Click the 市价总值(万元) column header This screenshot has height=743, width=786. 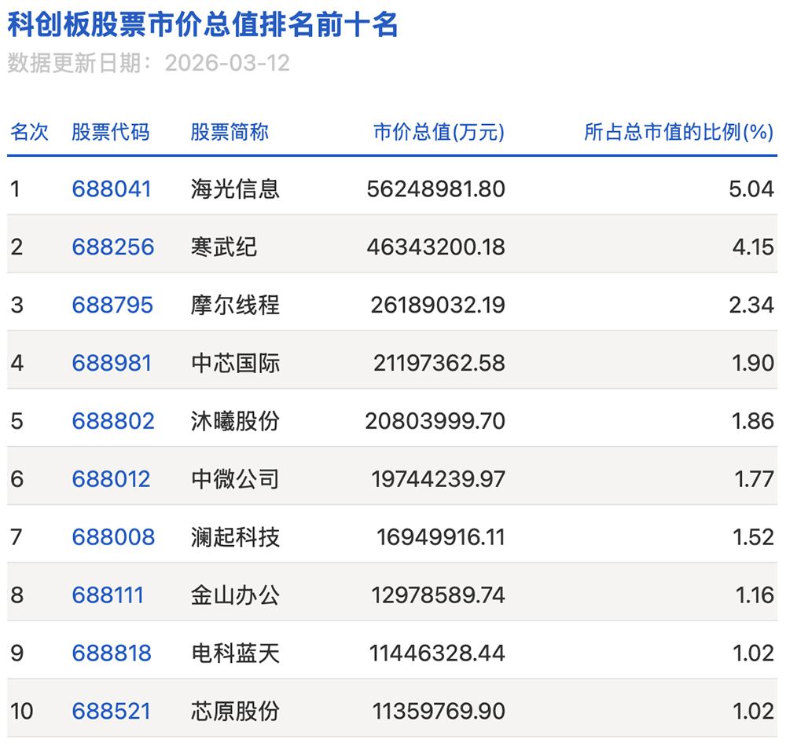point(438,133)
